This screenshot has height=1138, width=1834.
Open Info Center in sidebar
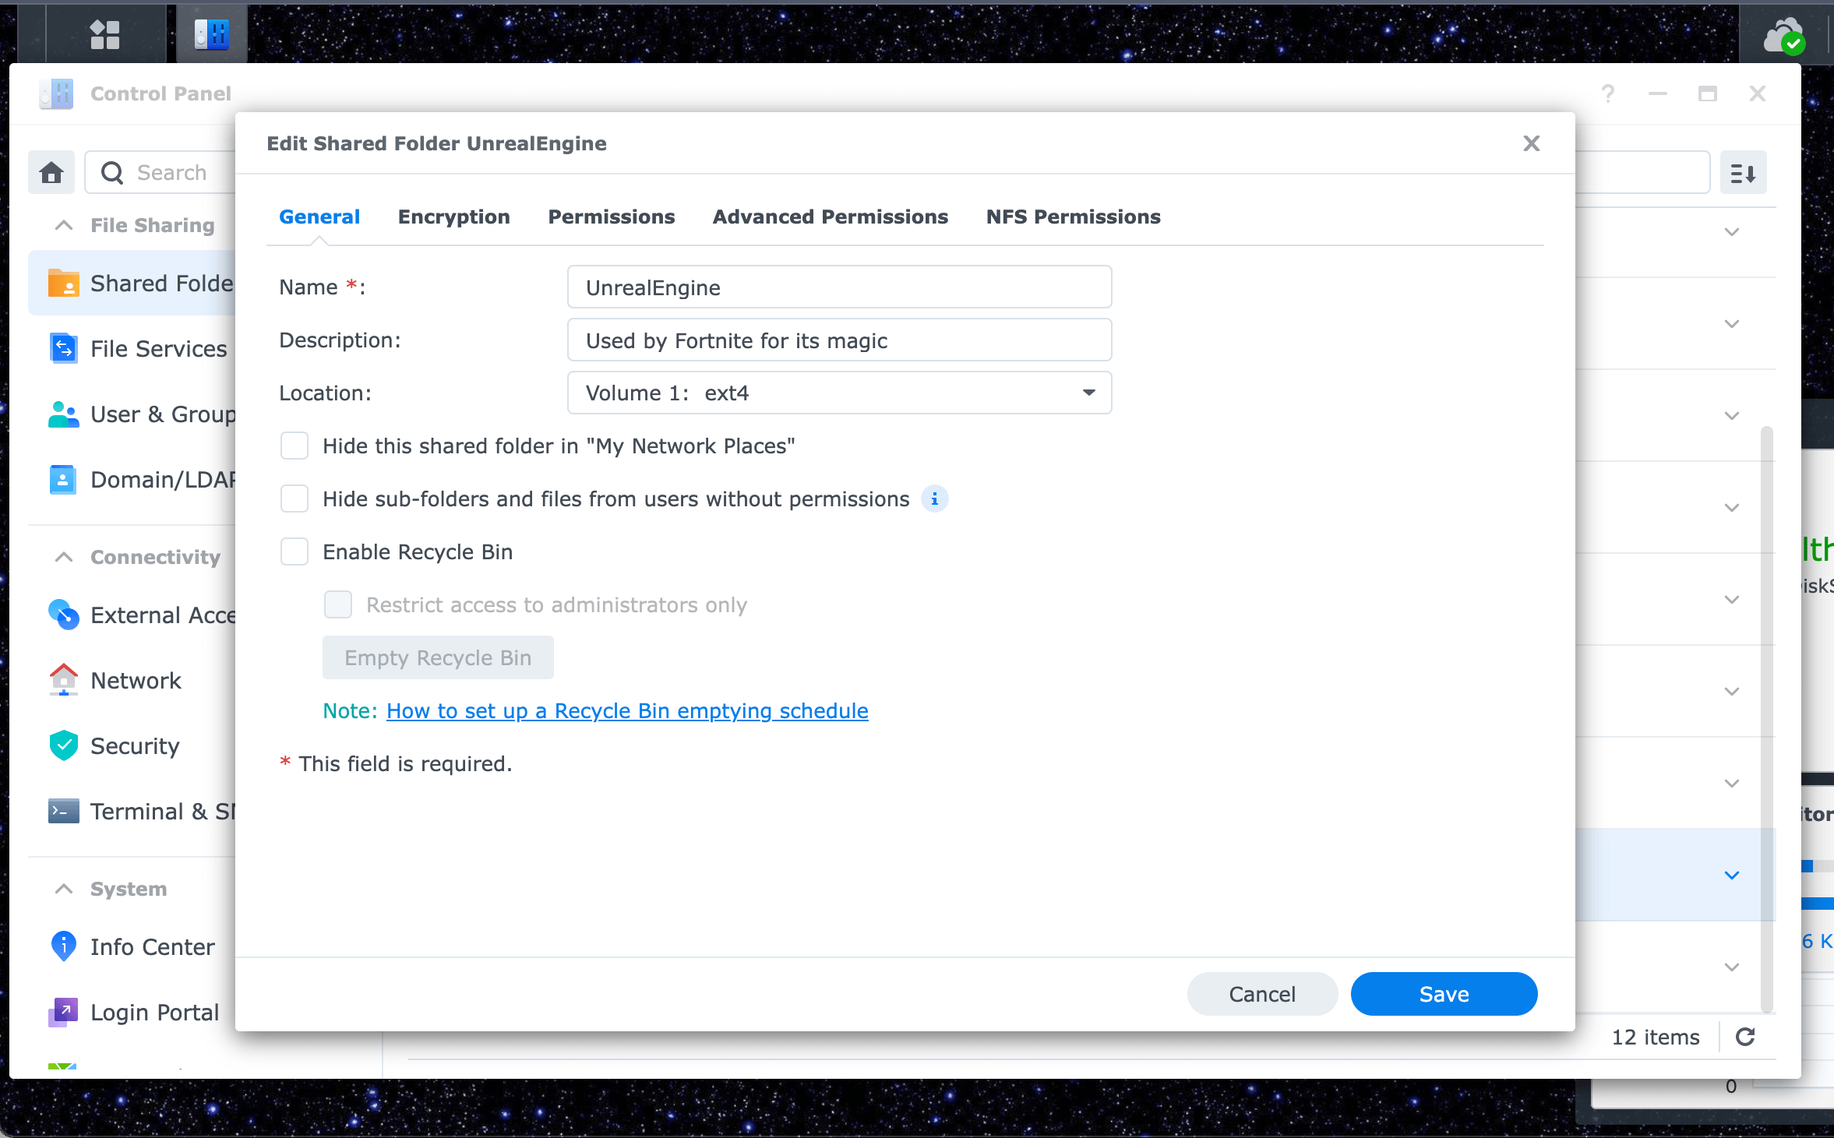point(132,946)
